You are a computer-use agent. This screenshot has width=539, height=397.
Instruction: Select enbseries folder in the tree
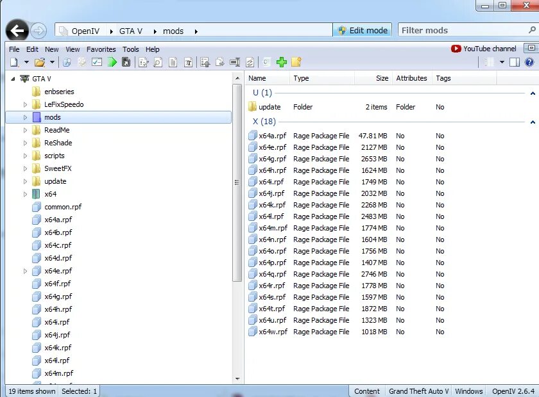tap(59, 92)
